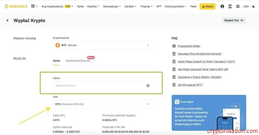Click document icon beside Dlaczego Moja Wypłata

174,54
